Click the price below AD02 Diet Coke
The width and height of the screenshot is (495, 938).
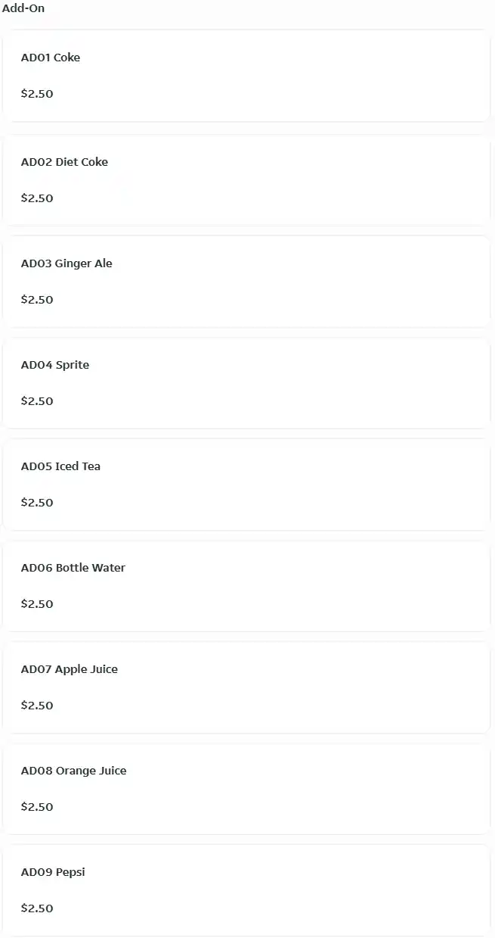tap(37, 198)
